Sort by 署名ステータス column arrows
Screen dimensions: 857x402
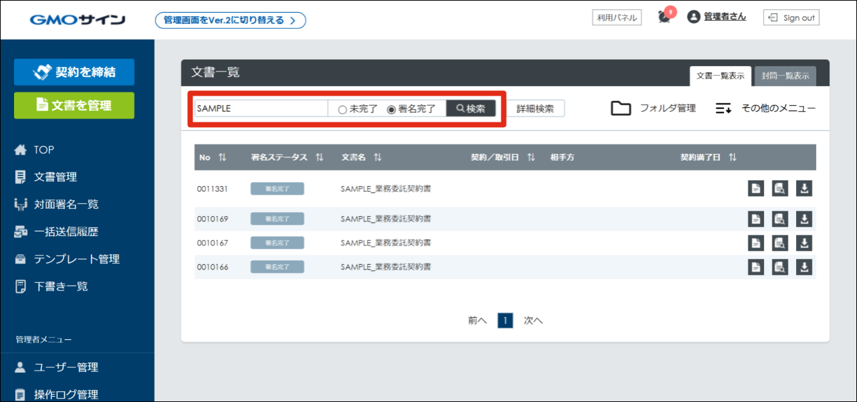pos(320,157)
